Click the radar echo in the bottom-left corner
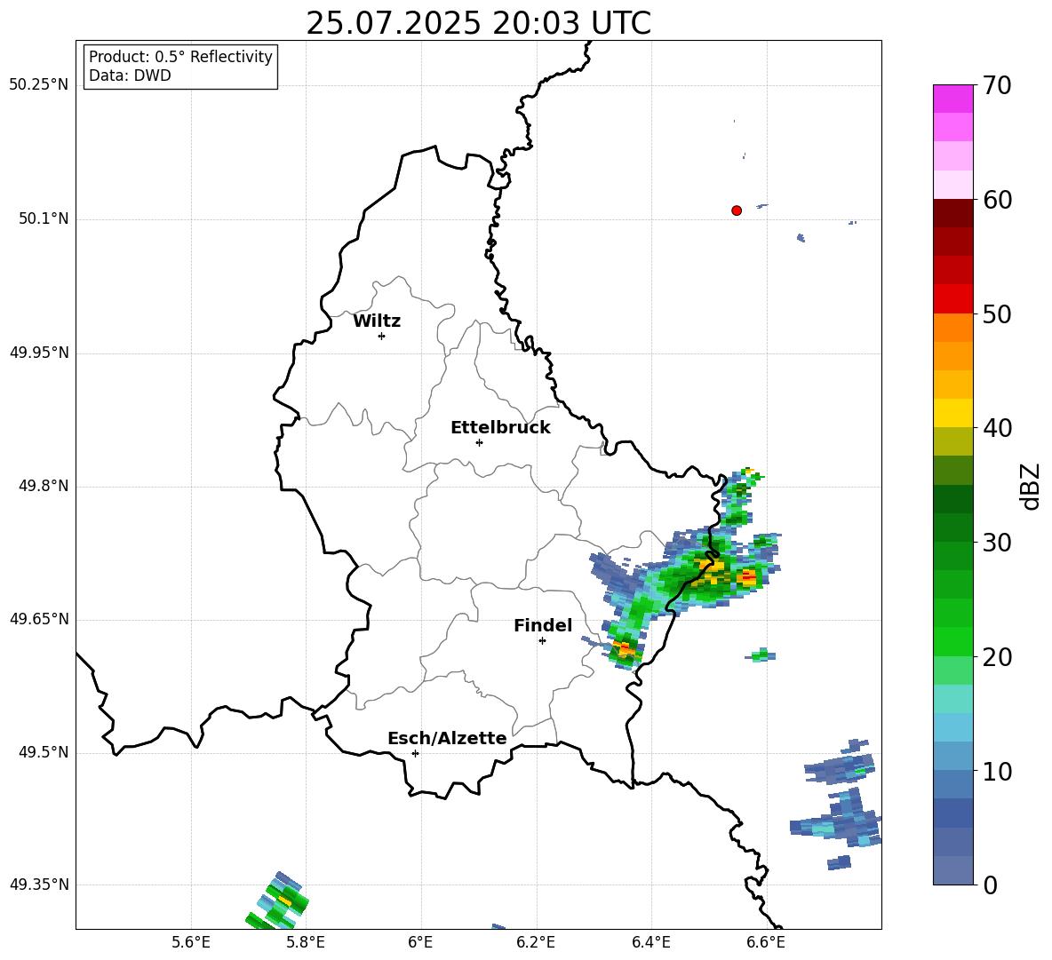This screenshot has width=1052, height=960. 278,901
